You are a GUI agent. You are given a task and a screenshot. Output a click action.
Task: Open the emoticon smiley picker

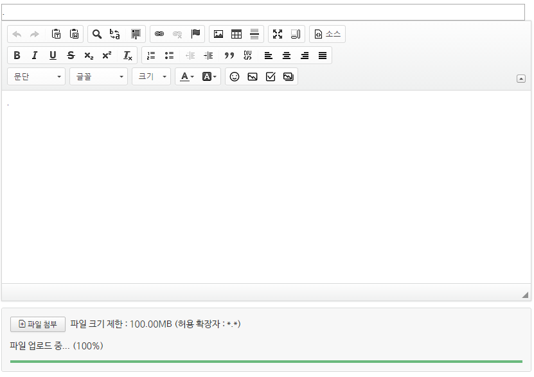click(235, 76)
